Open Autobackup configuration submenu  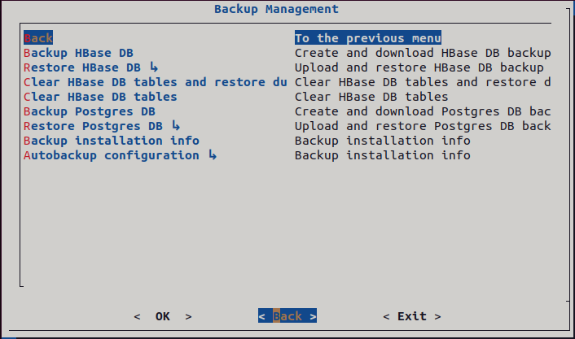coord(121,155)
